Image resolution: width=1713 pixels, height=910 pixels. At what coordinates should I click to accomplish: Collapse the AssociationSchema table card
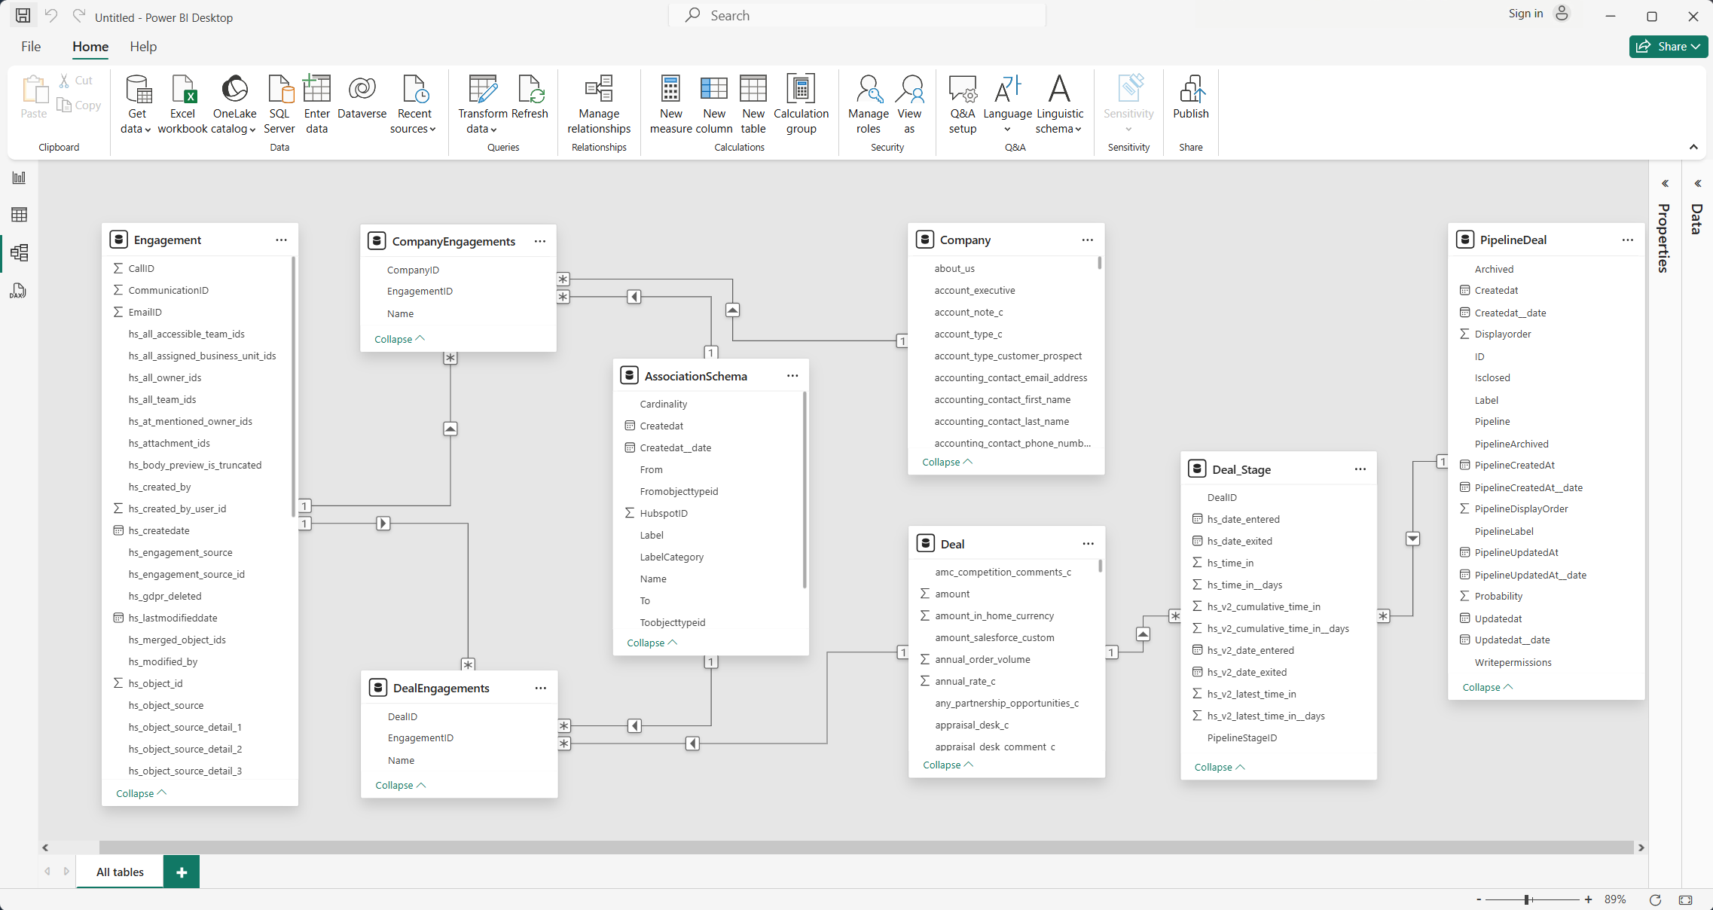652,643
